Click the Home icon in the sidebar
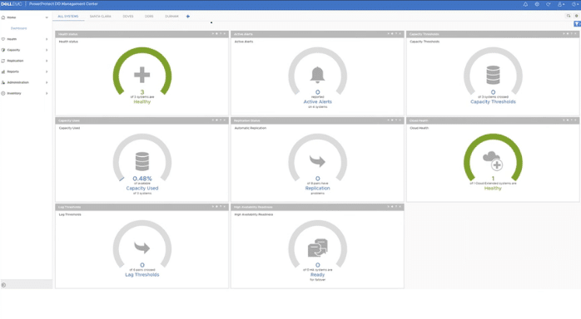Viewport: 581px width, 319px height. point(3,17)
